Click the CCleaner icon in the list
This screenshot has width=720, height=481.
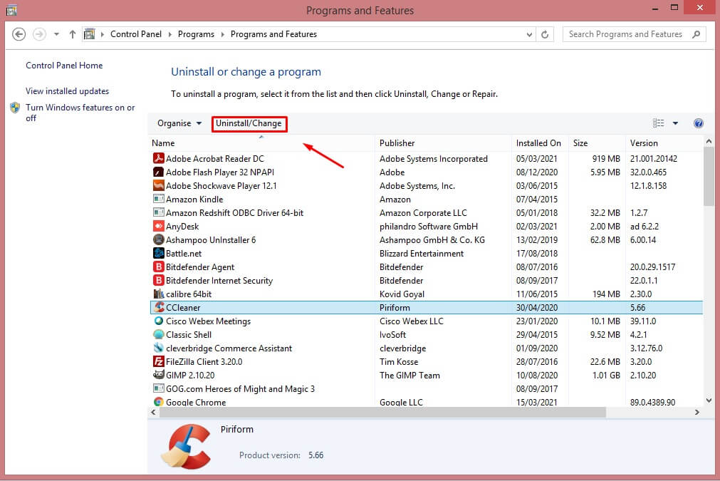coord(159,307)
